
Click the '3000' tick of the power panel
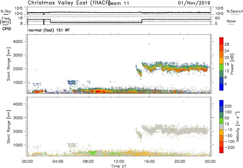[18, 55]
